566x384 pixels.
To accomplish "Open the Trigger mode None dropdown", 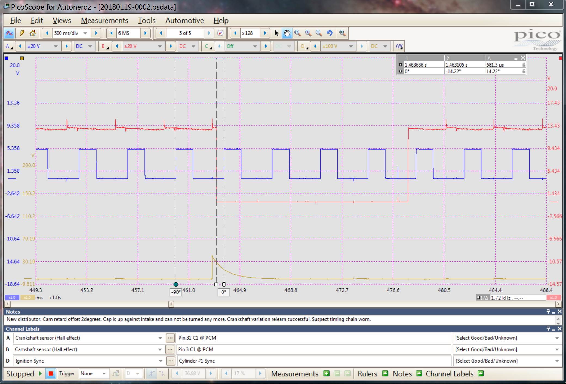I will pyautogui.click(x=104, y=374).
